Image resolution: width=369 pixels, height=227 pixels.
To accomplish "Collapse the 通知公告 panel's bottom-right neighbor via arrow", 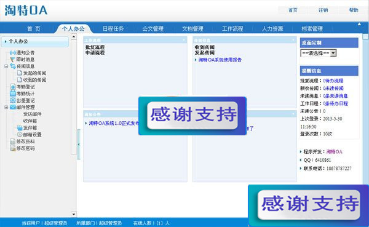I will click(x=293, y=114).
